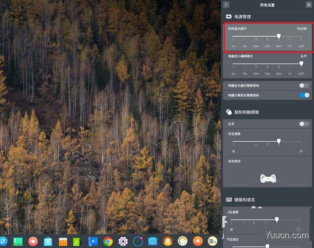Image resolution: width=314 pixels, height=248 pixels.
Task: Click the 1m mark on 电脑进入睡眠模式 slider
Action: coord(234,74)
